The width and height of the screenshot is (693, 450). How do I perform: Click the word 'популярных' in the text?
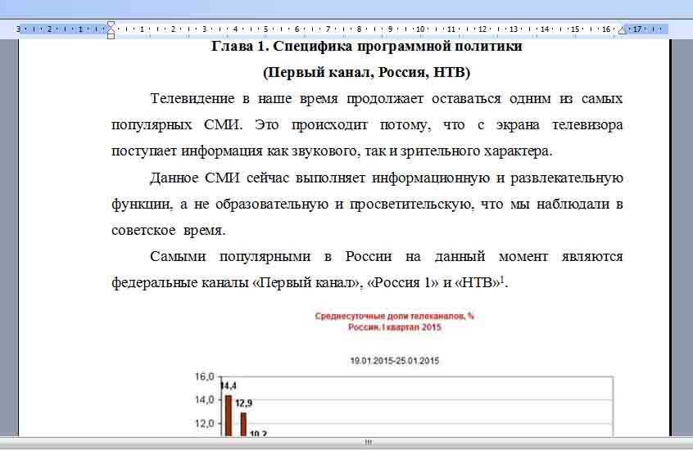(152, 125)
